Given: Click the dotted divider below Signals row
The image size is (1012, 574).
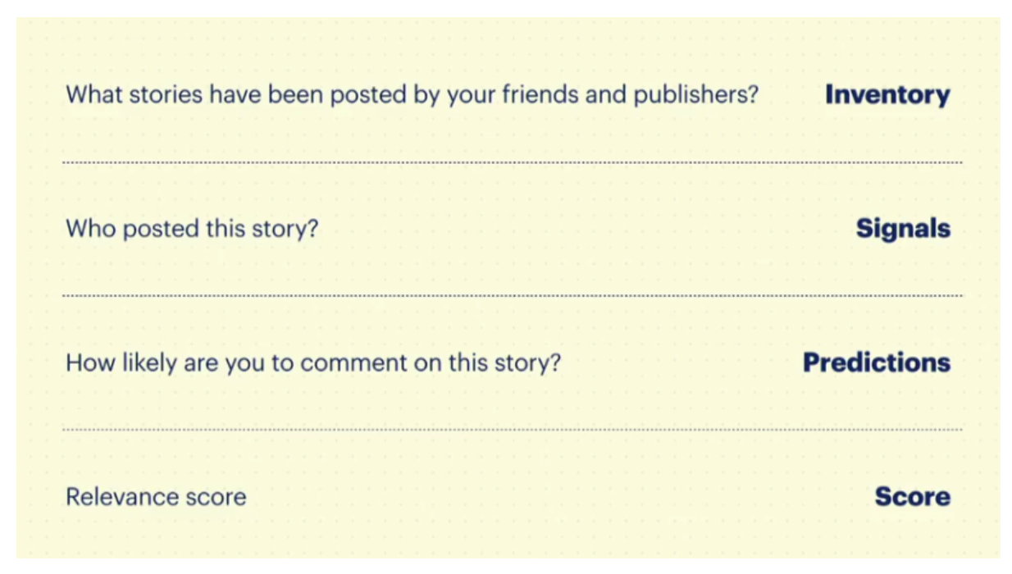Looking at the screenshot, I should coord(513,295).
